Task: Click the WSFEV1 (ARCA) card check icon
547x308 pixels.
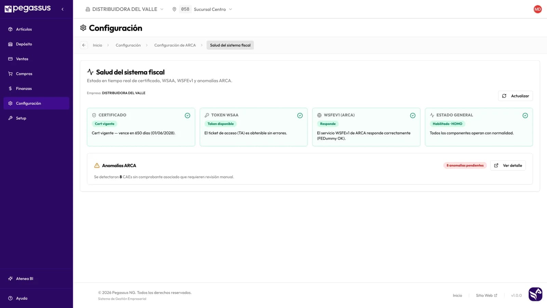Action: coord(413,116)
